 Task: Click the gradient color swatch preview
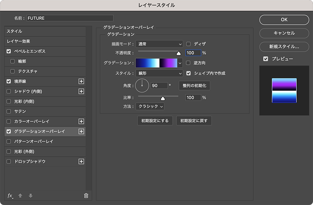[x=156, y=63]
